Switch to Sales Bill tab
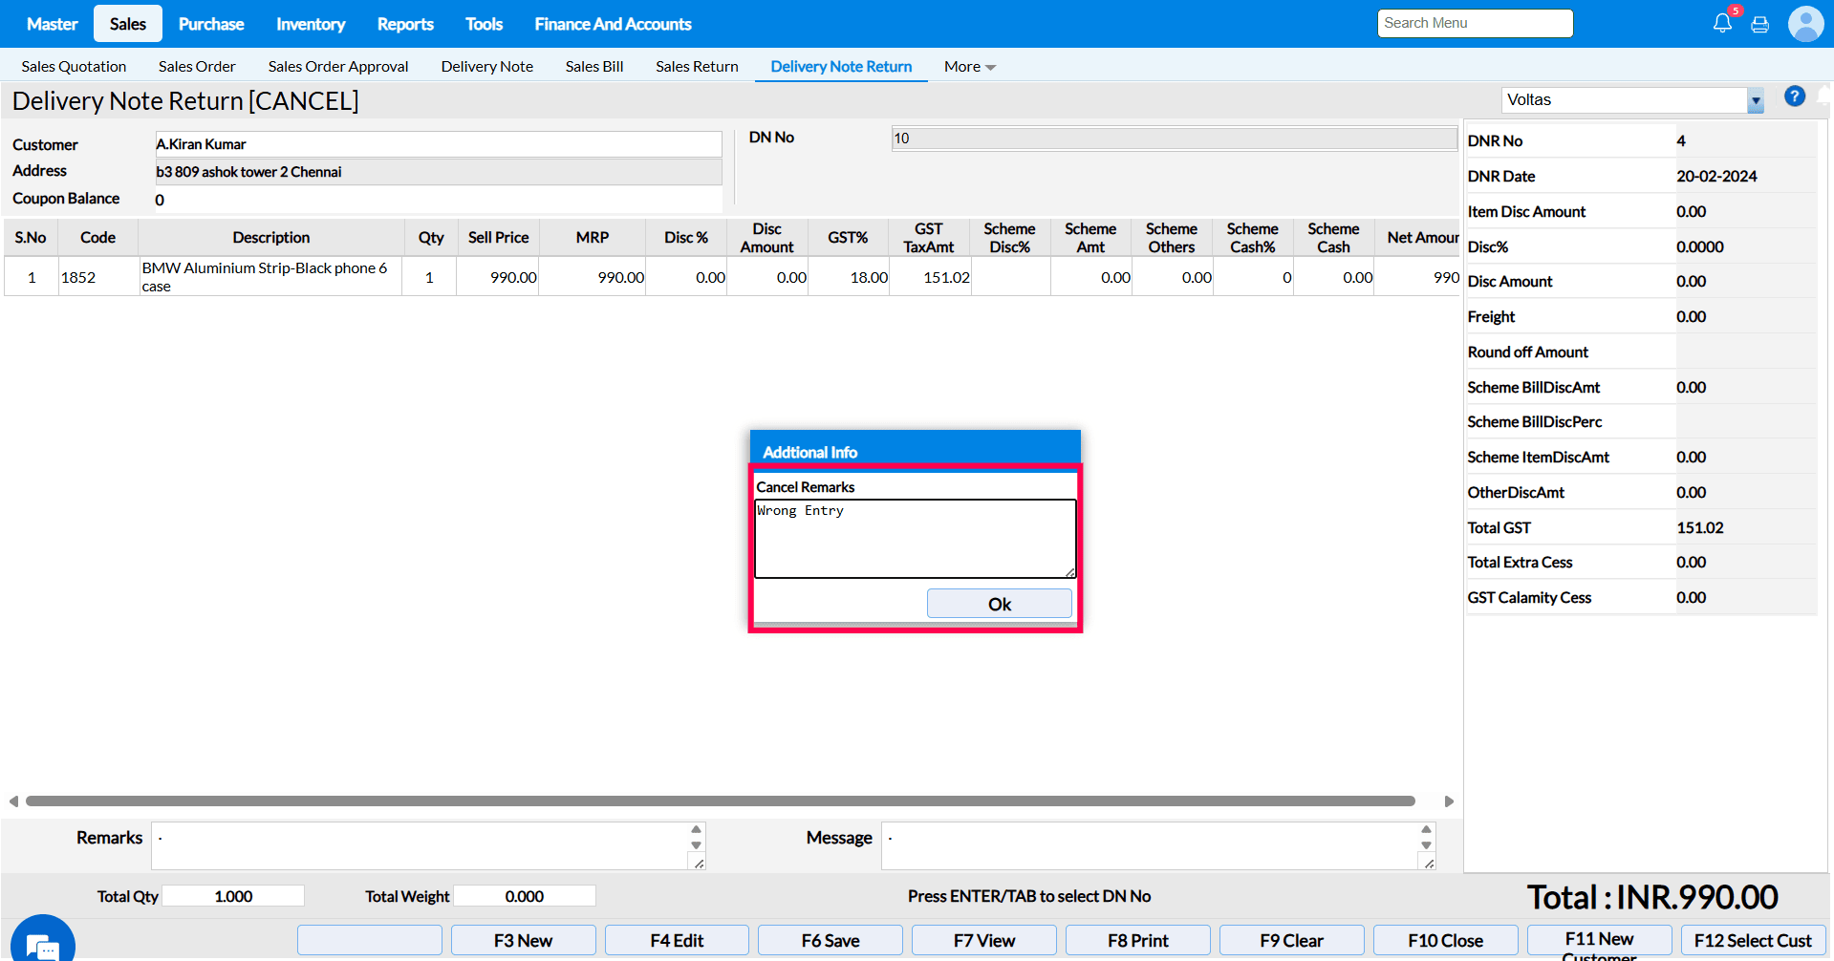 [x=594, y=67]
